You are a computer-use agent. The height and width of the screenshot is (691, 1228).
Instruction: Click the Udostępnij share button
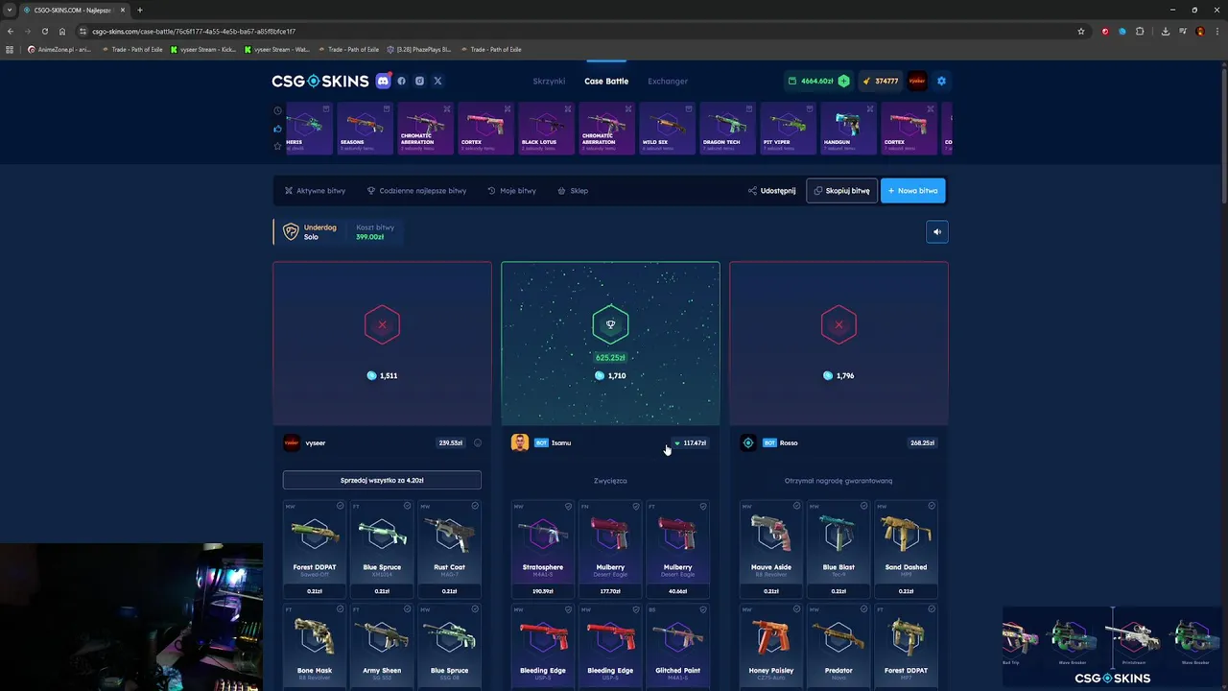[772, 190]
